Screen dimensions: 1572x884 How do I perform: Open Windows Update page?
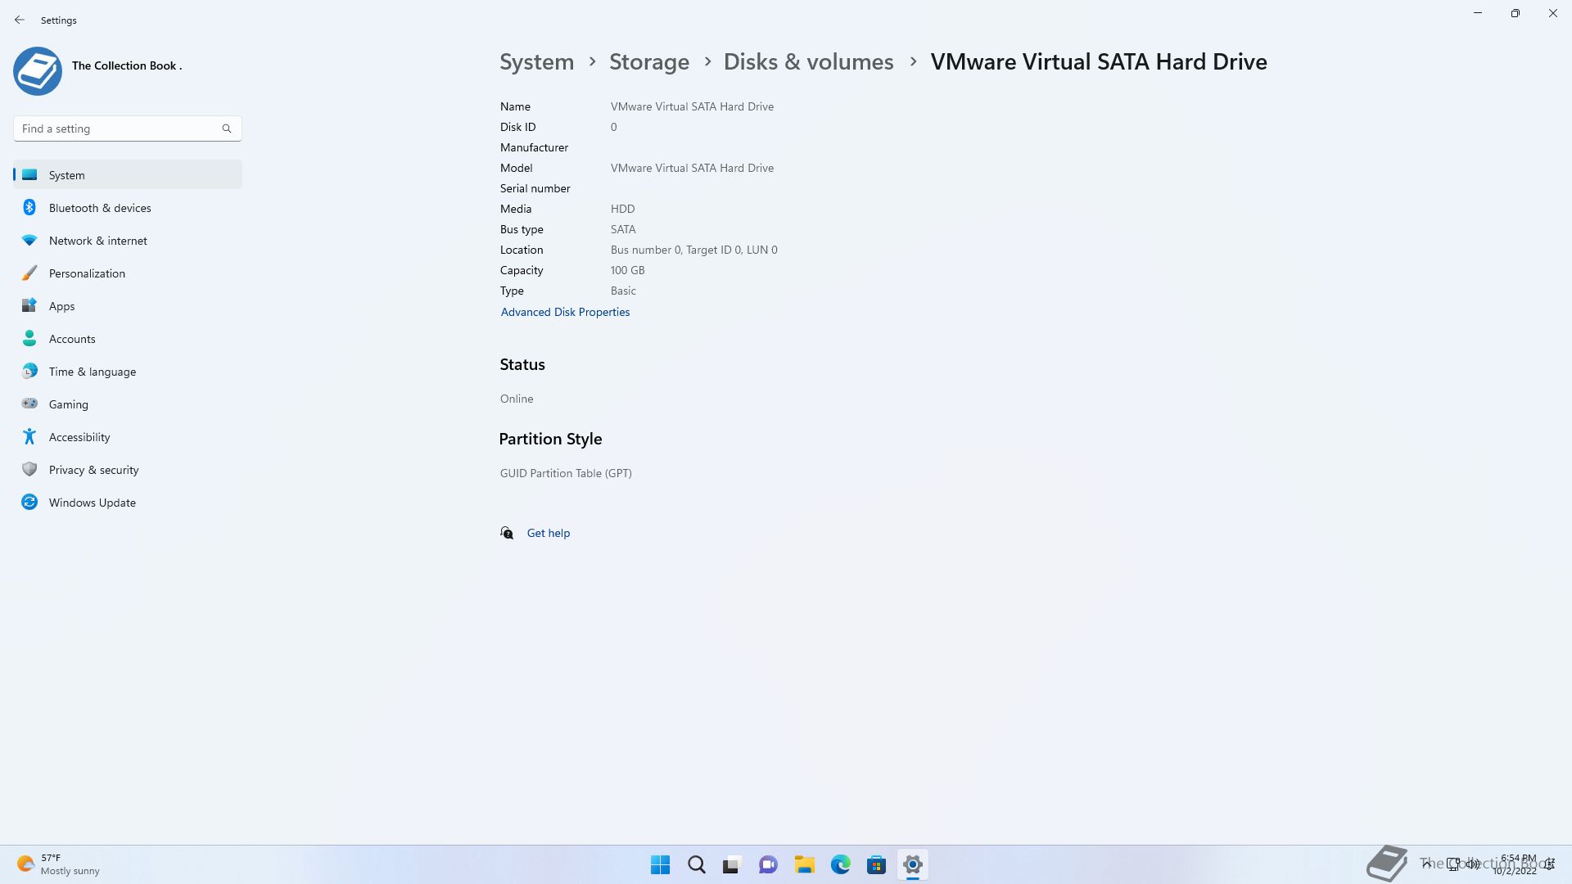(93, 503)
